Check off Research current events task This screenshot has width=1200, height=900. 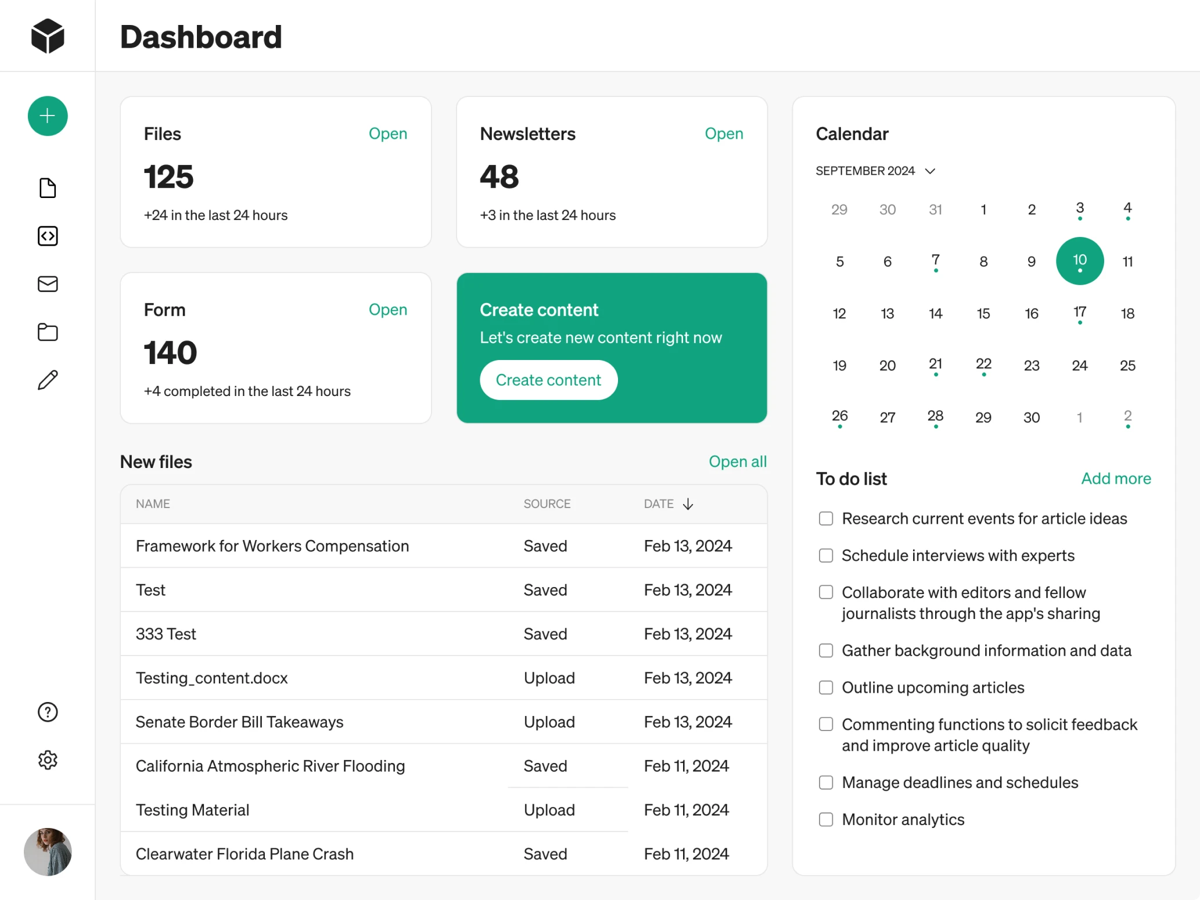click(825, 519)
